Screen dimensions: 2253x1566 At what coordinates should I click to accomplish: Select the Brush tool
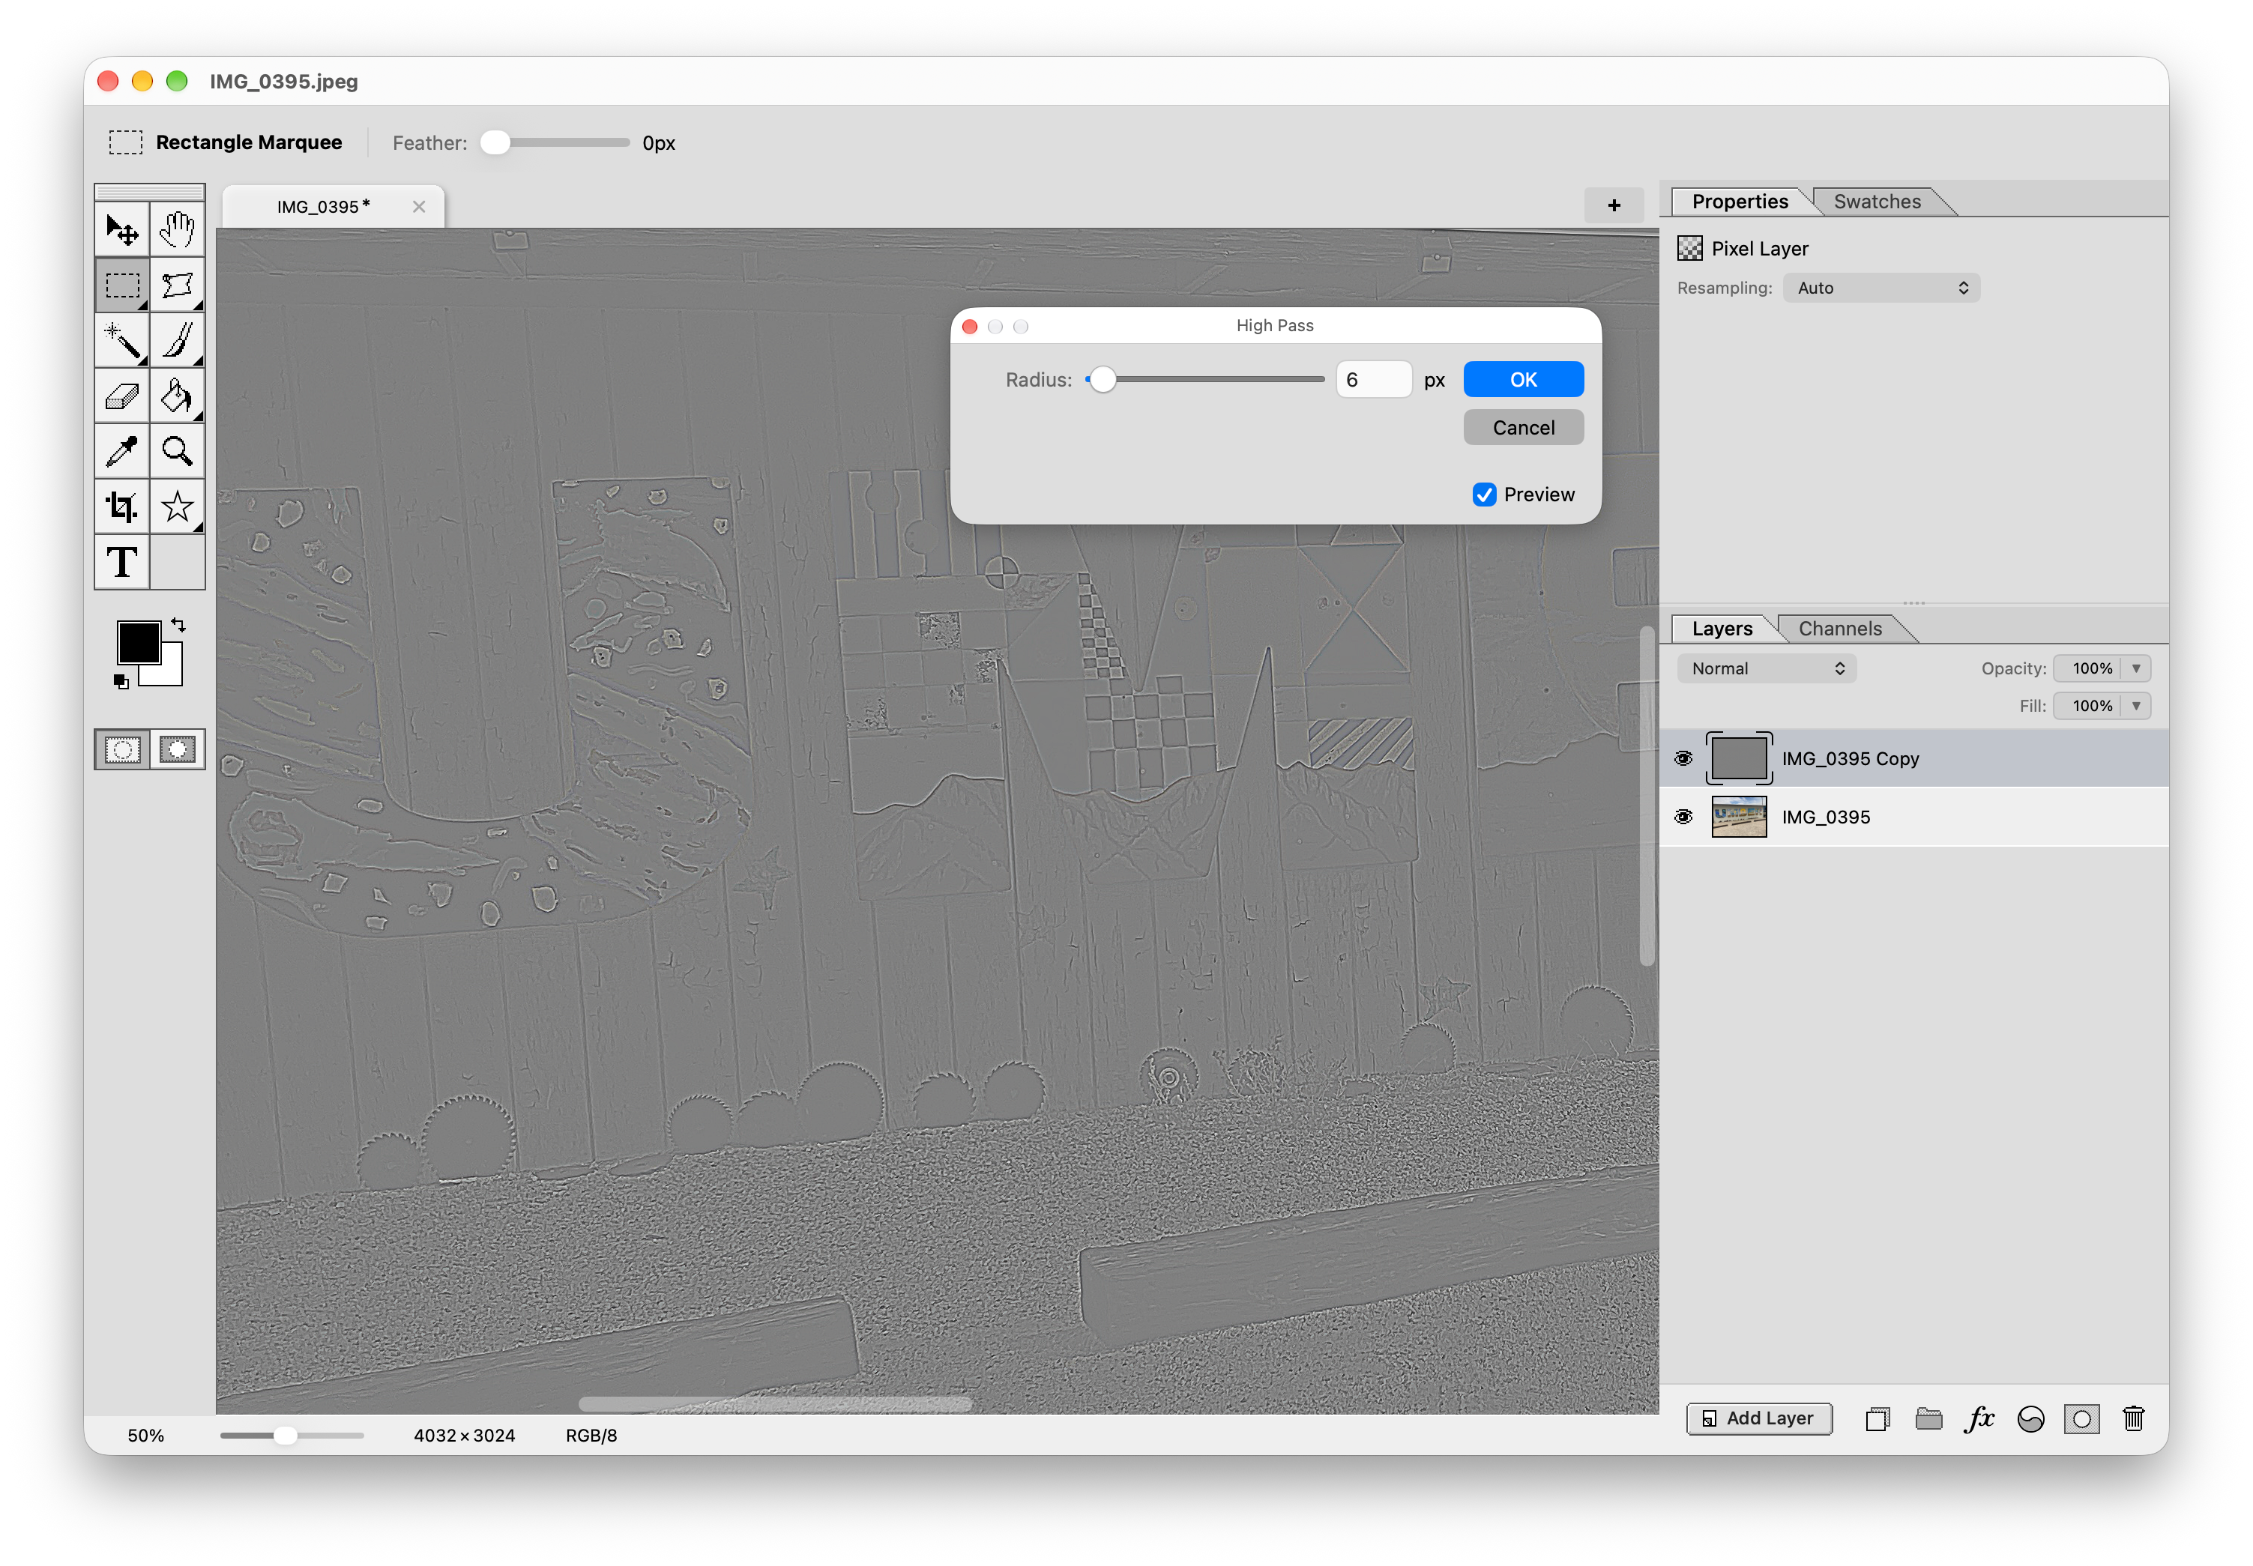click(178, 340)
